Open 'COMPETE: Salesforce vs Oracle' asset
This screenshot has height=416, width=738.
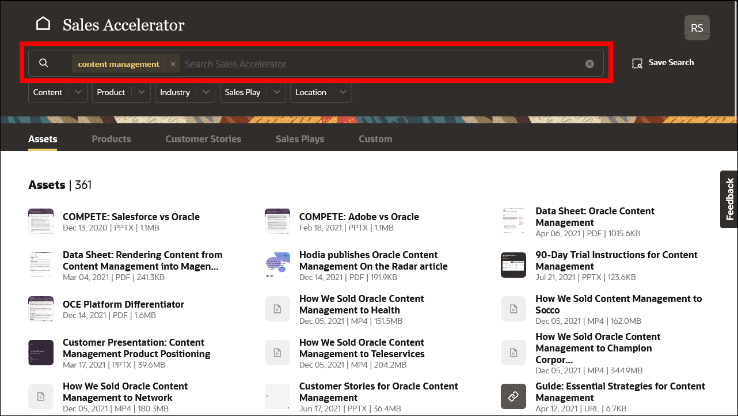(x=131, y=217)
